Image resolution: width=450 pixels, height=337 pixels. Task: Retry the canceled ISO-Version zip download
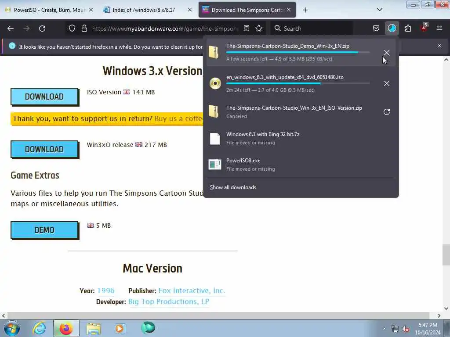(x=387, y=112)
